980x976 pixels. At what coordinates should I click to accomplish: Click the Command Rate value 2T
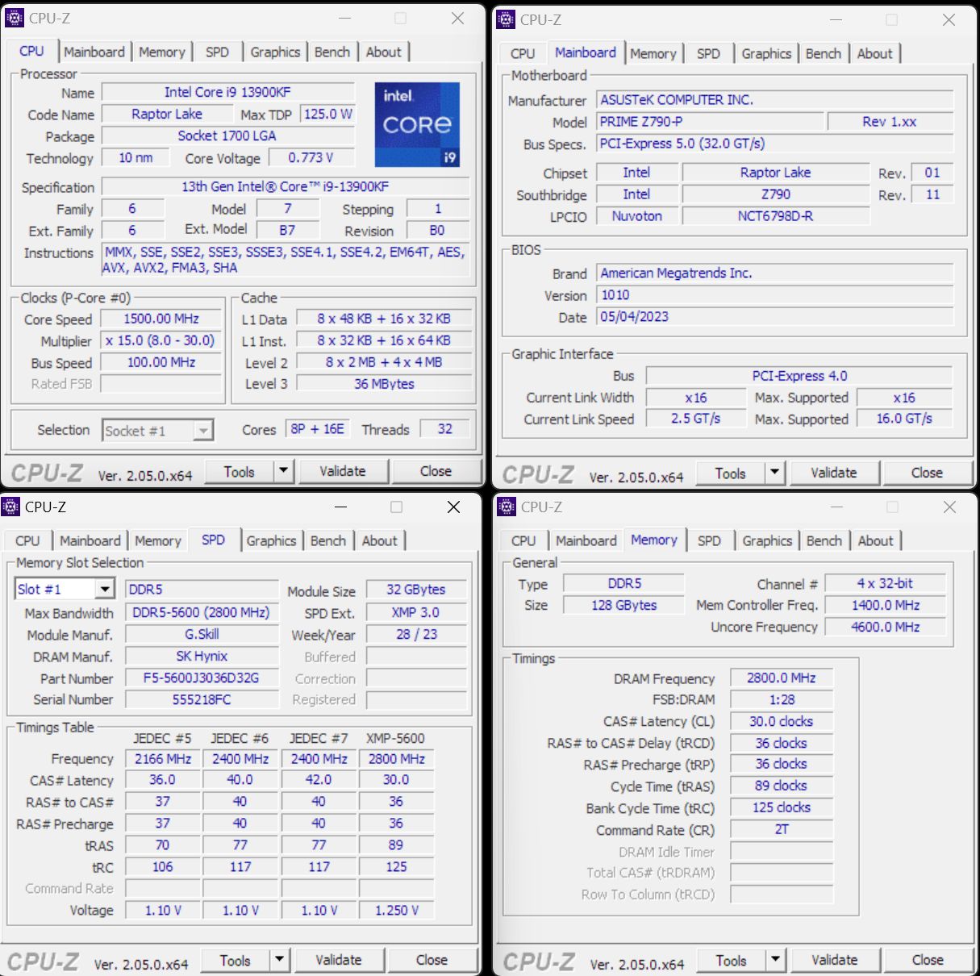[x=782, y=829]
